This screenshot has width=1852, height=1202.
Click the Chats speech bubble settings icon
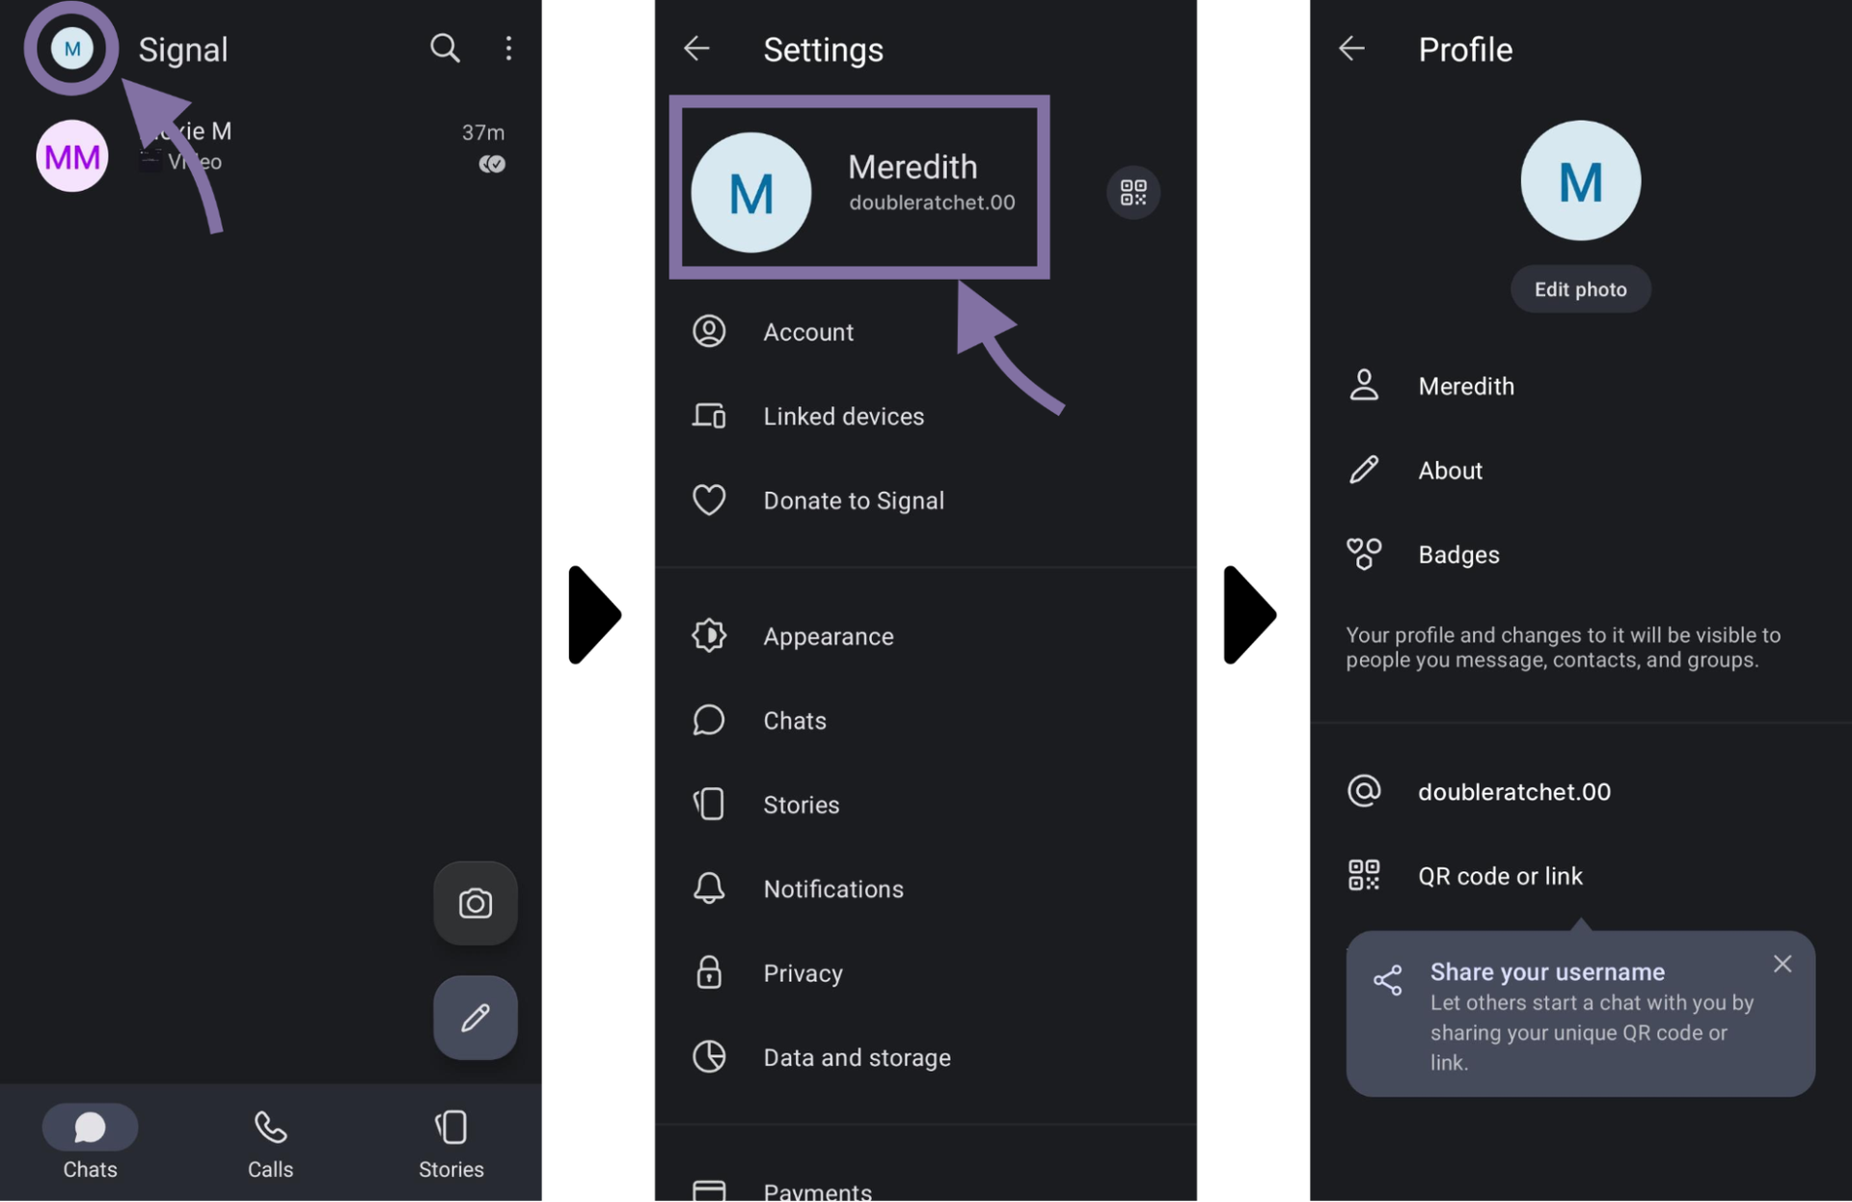[x=709, y=721]
